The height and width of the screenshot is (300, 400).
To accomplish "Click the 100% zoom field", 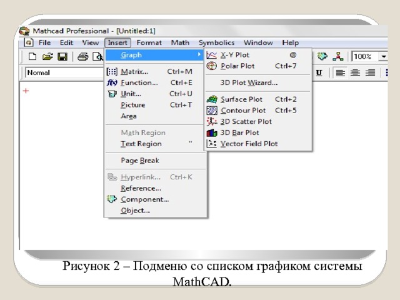I will (365, 56).
